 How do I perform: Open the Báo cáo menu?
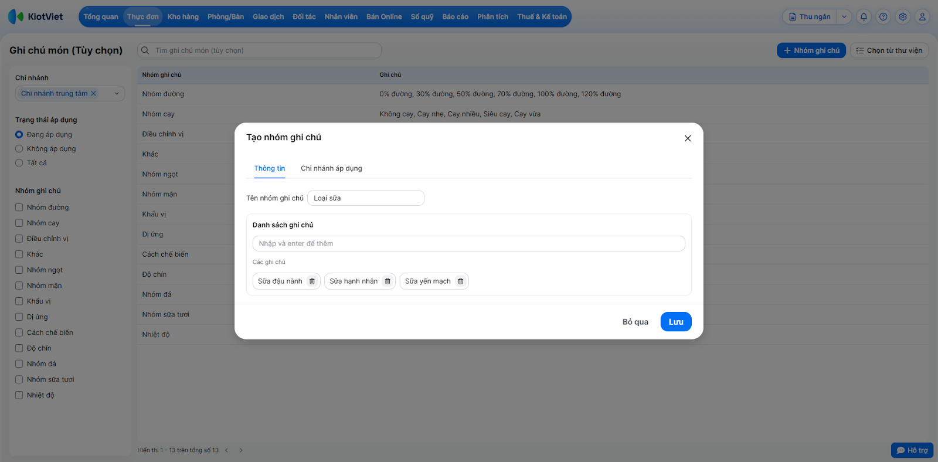(456, 17)
